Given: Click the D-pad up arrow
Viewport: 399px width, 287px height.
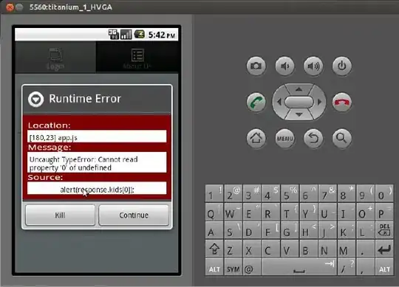Looking at the screenshot, I should click(x=299, y=89).
